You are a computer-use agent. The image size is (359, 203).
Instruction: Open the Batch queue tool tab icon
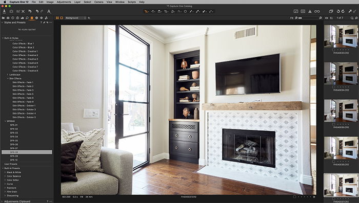pos(46,18)
